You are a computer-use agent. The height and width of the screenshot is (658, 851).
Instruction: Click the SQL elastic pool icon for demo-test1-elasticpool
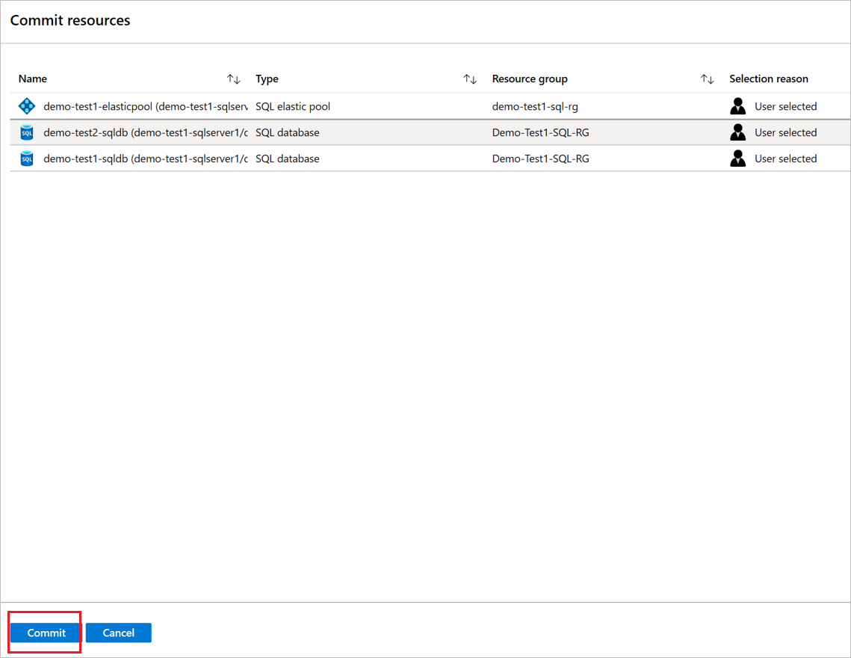pos(27,105)
